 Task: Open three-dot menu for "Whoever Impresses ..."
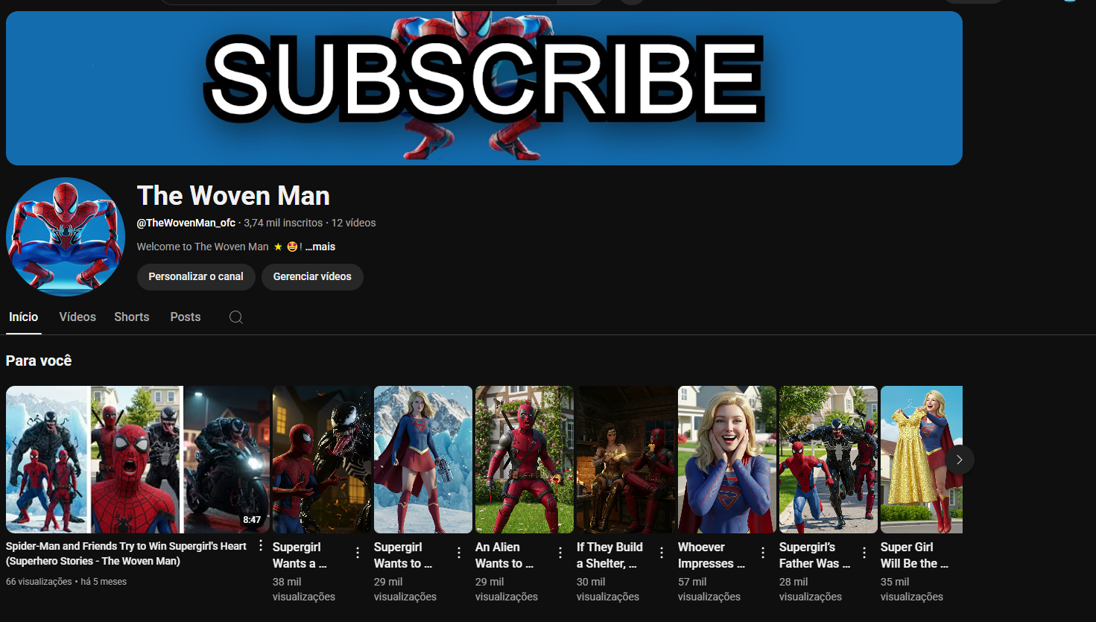763,553
